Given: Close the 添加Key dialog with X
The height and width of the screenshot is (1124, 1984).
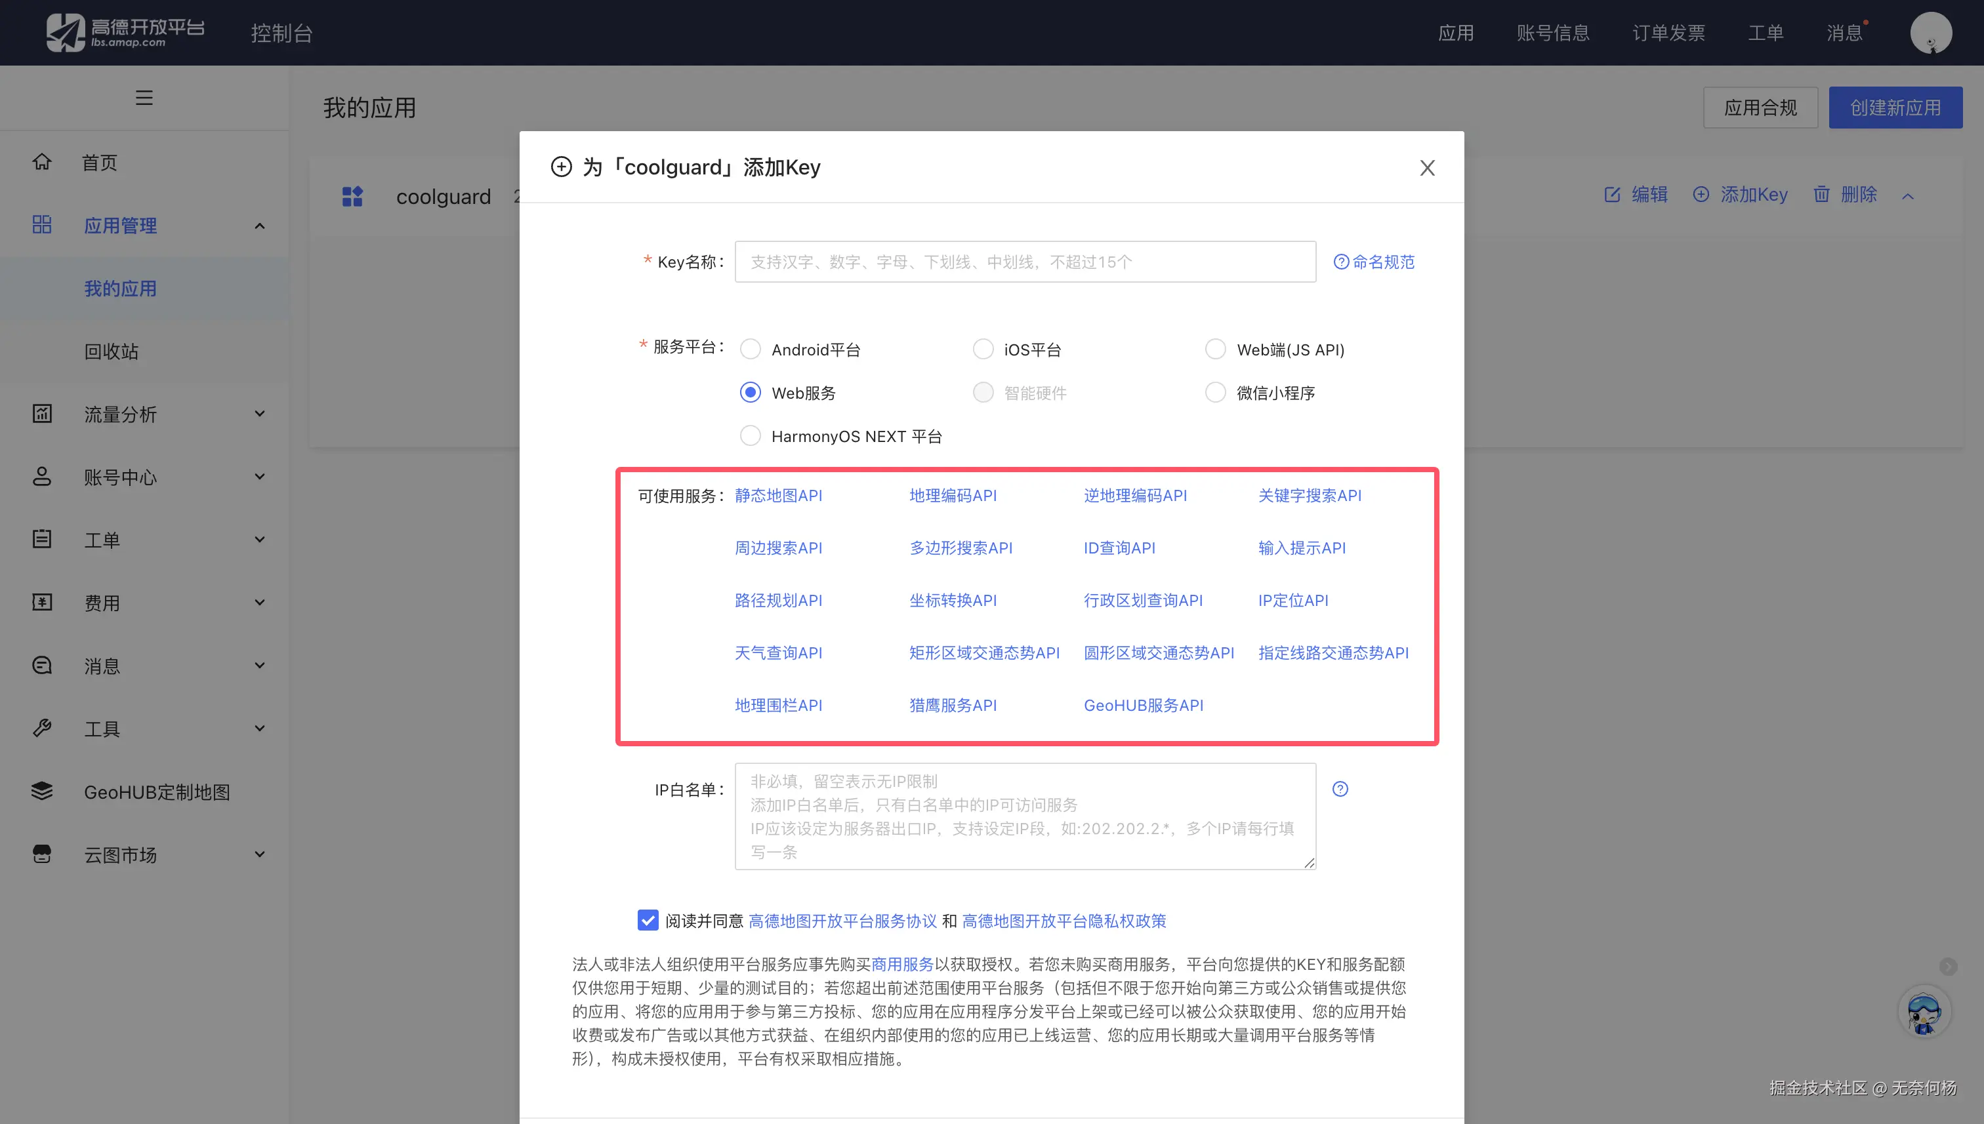Looking at the screenshot, I should [x=1426, y=167].
